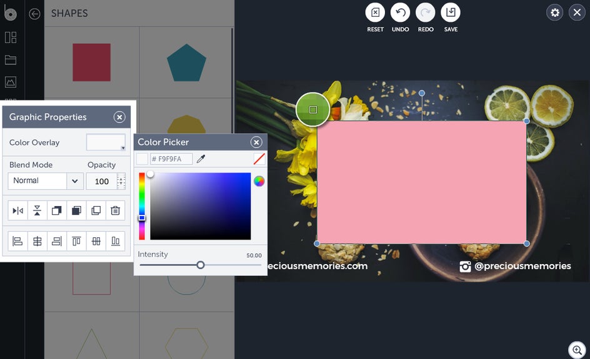Click the current color preview swatch in Color Picker
Viewport: 590px width, 359px height.
point(142,159)
